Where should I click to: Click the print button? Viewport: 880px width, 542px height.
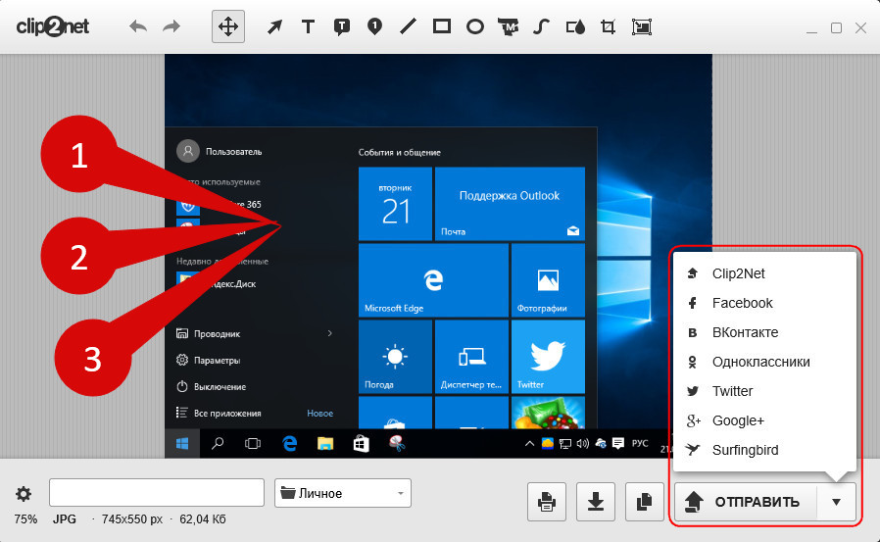pyautogui.click(x=547, y=502)
